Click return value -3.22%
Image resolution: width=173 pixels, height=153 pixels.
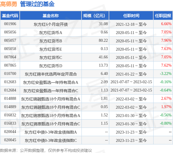(x=166, y=74)
